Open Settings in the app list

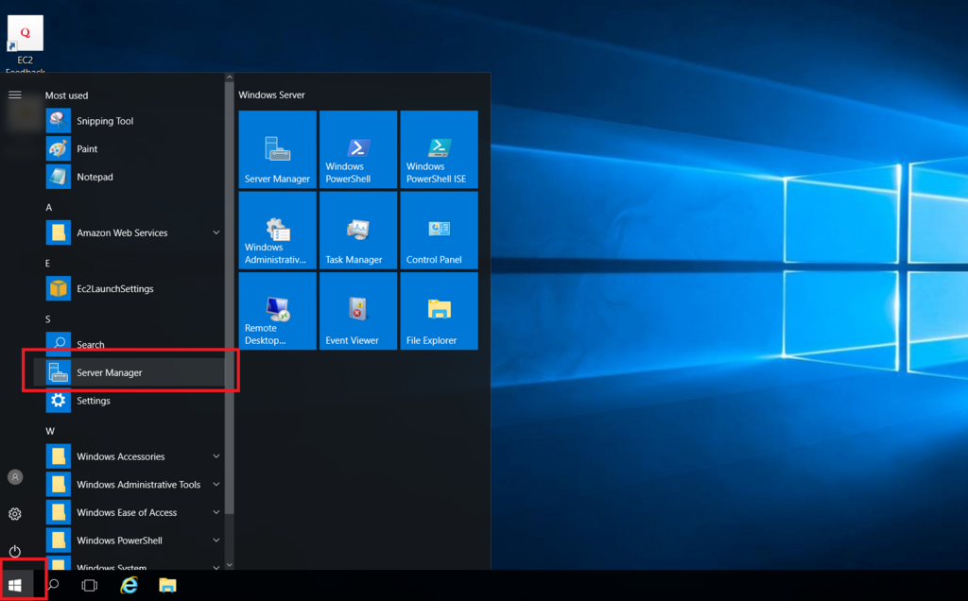(x=129, y=401)
